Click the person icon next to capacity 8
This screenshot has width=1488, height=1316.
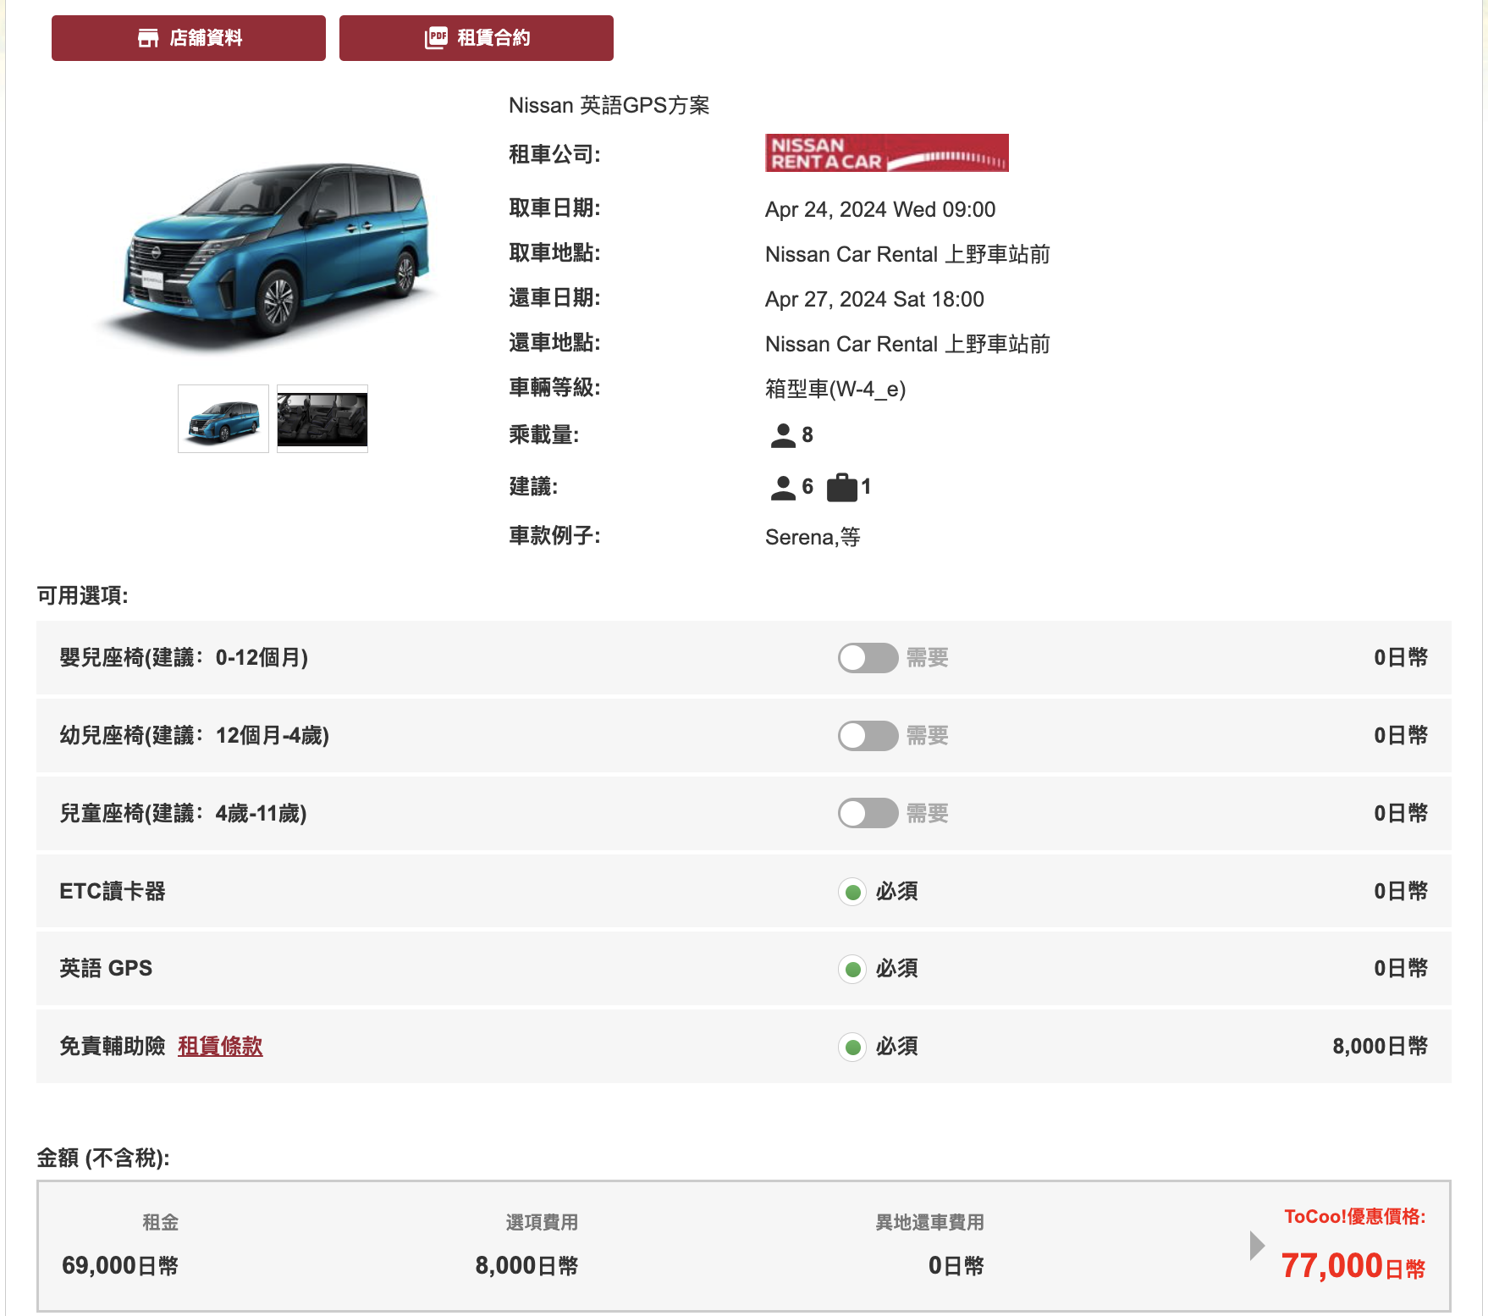click(783, 435)
